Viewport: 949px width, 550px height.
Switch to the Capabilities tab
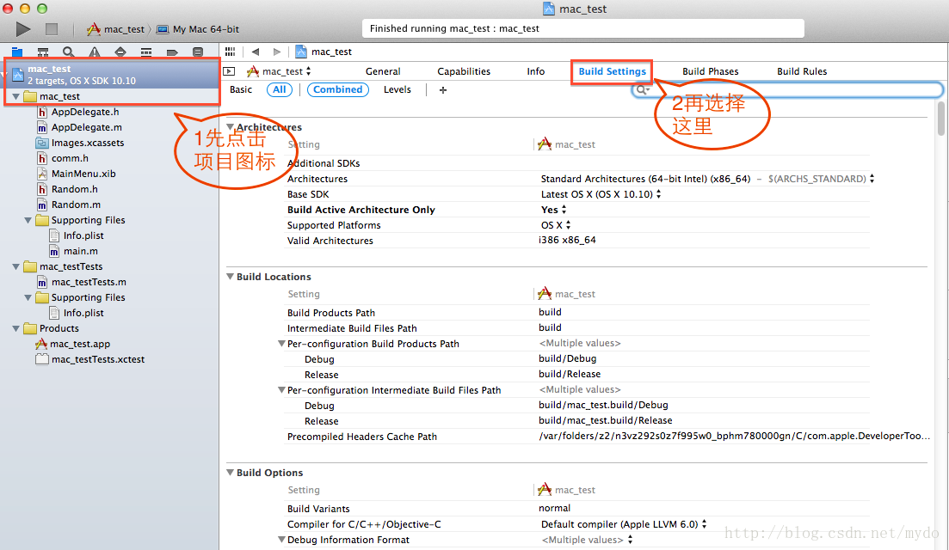click(x=464, y=71)
